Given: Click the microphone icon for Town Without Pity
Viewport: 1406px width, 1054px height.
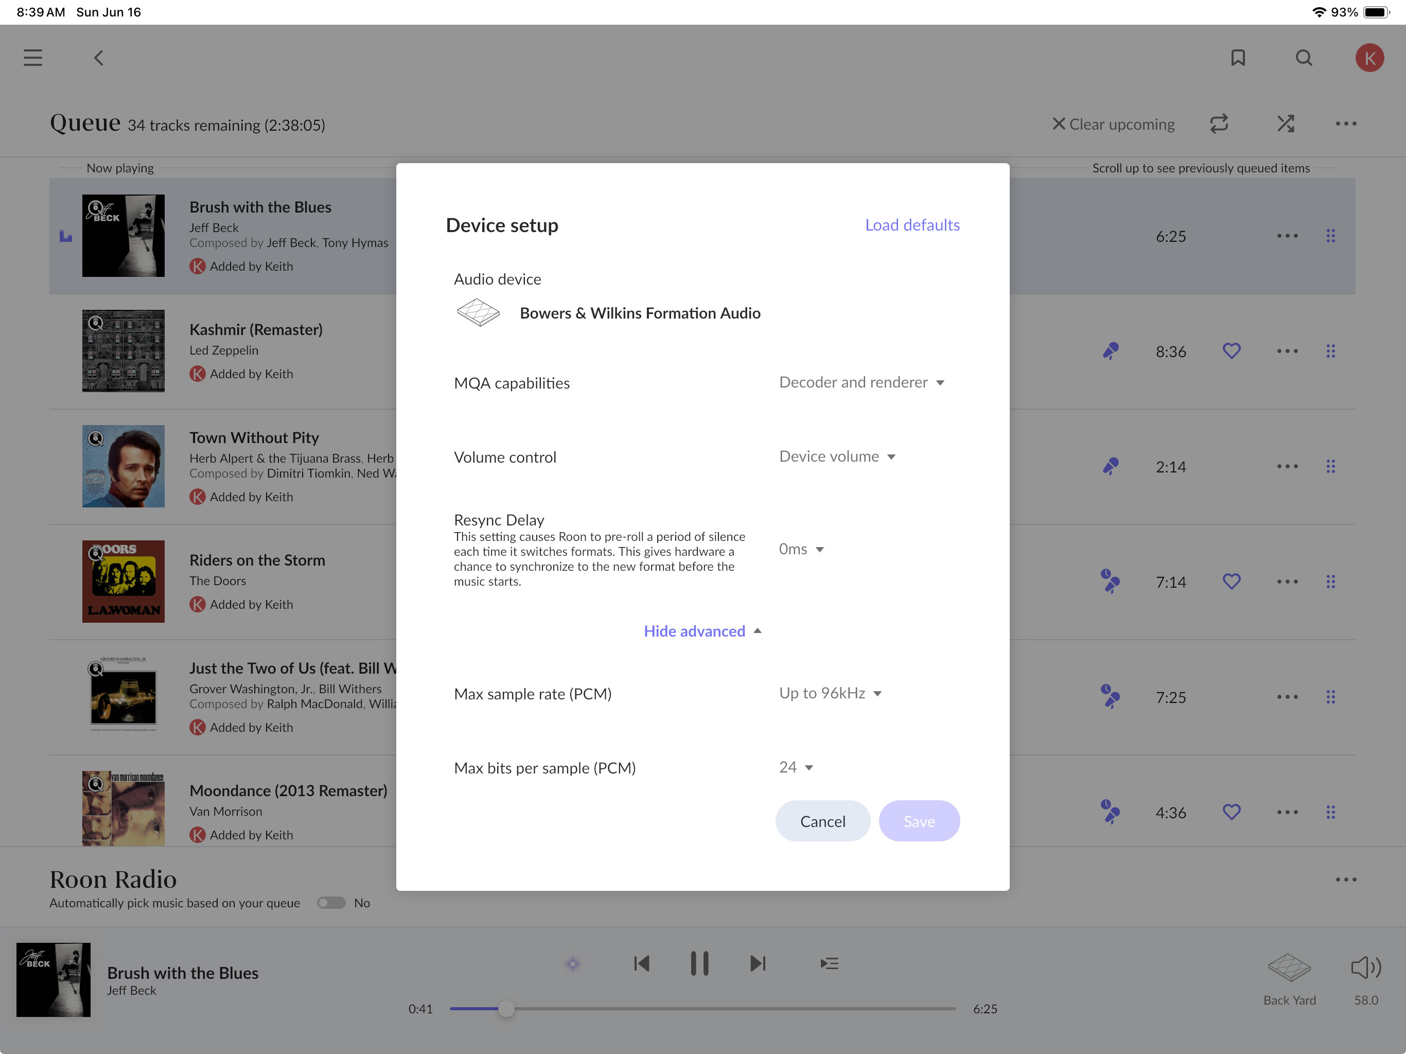Looking at the screenshot, I should (1111, 466).
